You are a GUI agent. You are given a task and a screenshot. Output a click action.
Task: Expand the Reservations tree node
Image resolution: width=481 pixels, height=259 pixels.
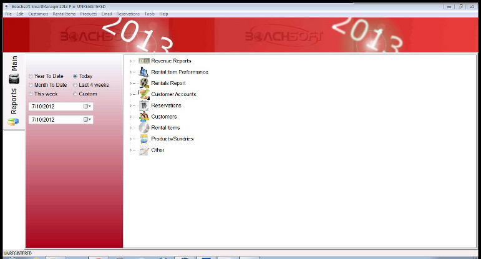[130, 105]
